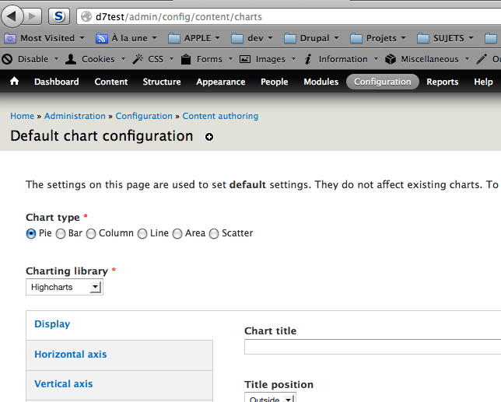Select the Area chart type radio

click(177, 234)
